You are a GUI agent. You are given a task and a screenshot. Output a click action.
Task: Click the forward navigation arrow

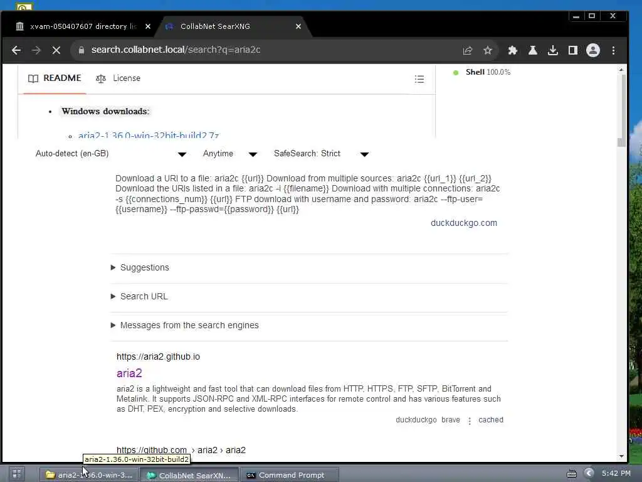(36, 50)
